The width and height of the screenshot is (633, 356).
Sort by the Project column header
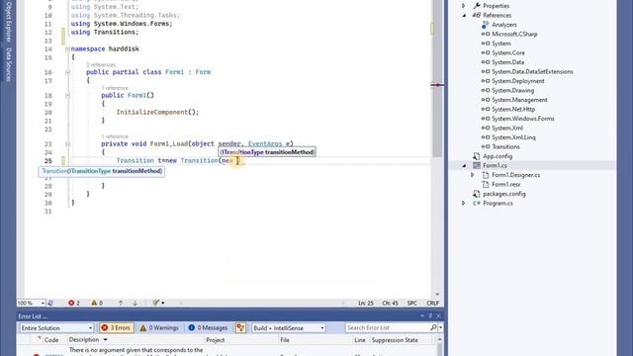click(216, 340)
